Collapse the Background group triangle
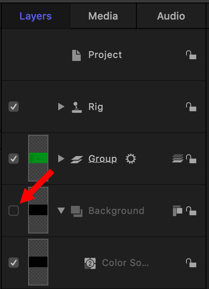Image resolution: width=209 pixels, height=289 pixels. tap(61, 211)
